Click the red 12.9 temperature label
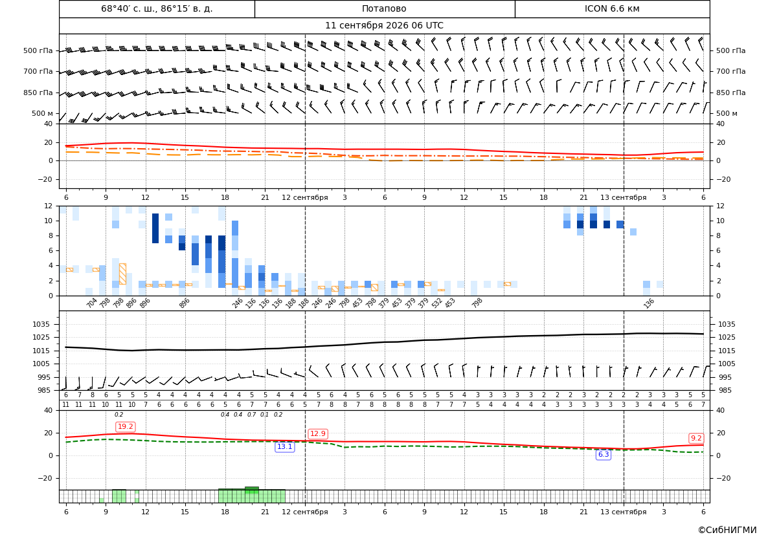The height and width of the screenshot is (535, 757). [318, 433]
